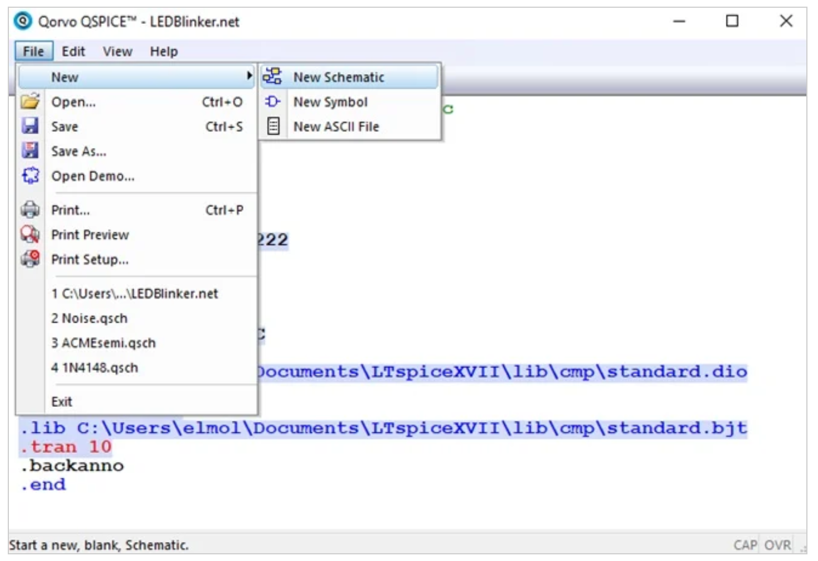818x561 pixels.
Task: Click the Save floppy disk icon
Action: tap(30, 126)
